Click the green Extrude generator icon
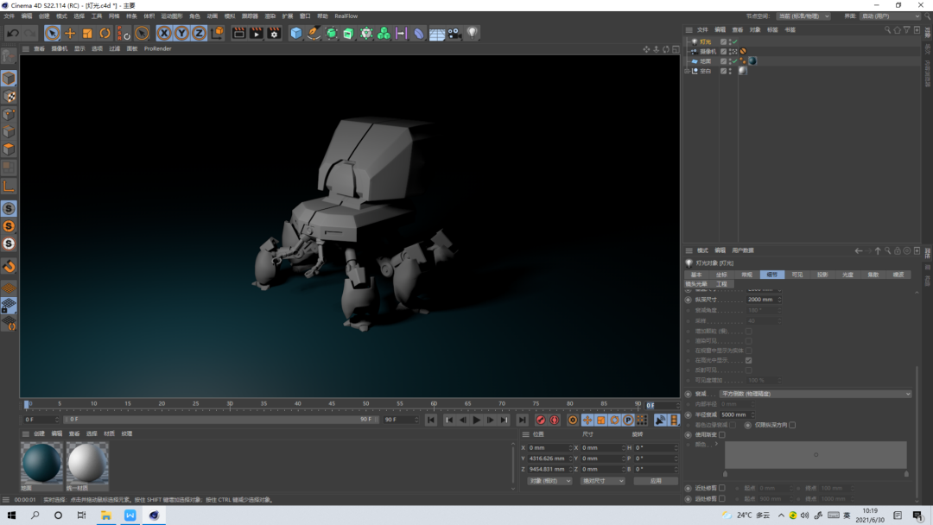The image size is (933, 525). click(x=349, y=34)
